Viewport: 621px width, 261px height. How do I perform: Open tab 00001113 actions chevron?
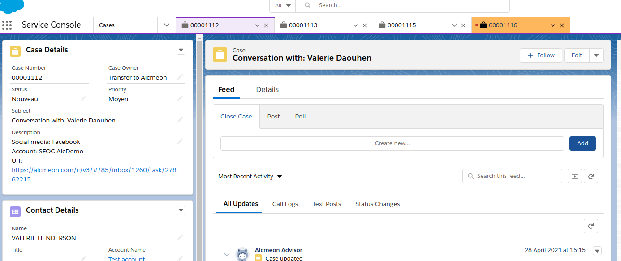(x=356, y=25)
